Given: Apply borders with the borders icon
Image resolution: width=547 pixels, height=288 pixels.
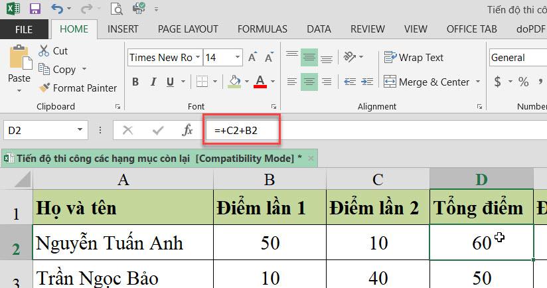Looking at the screenshot, I should coord(202,82).
